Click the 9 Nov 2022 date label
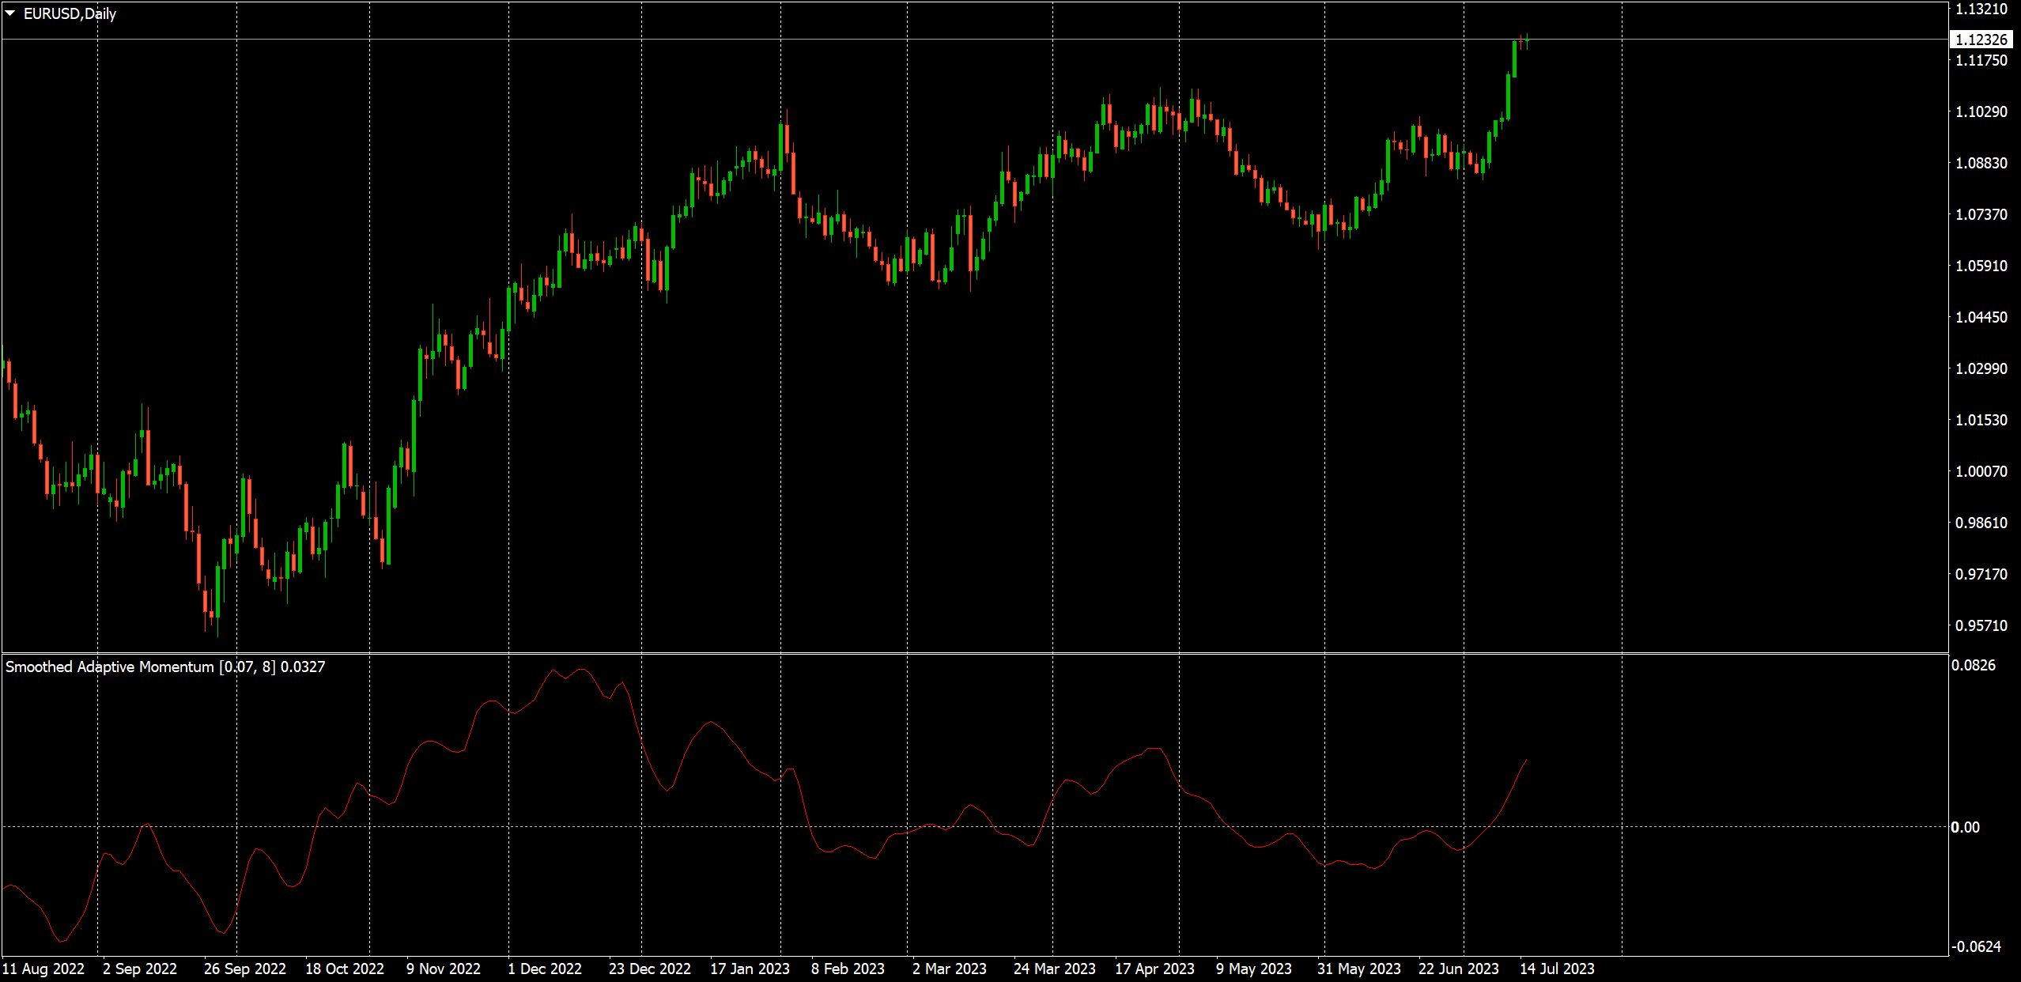2021x982 pixels. click(443, 969)
